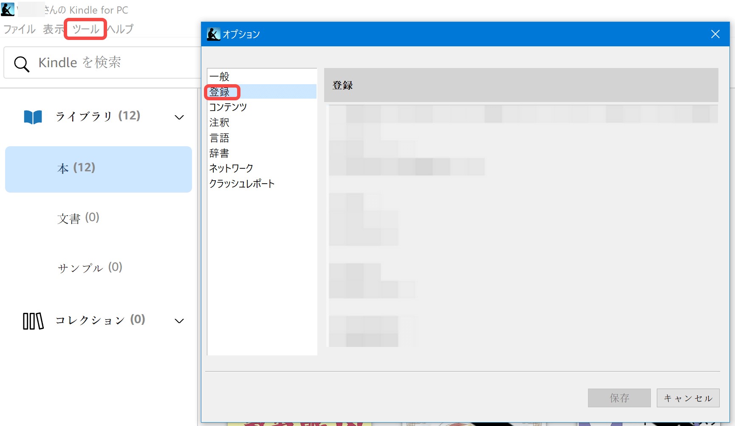
Task: Open the ツール menu
Action: click(86, 29)
